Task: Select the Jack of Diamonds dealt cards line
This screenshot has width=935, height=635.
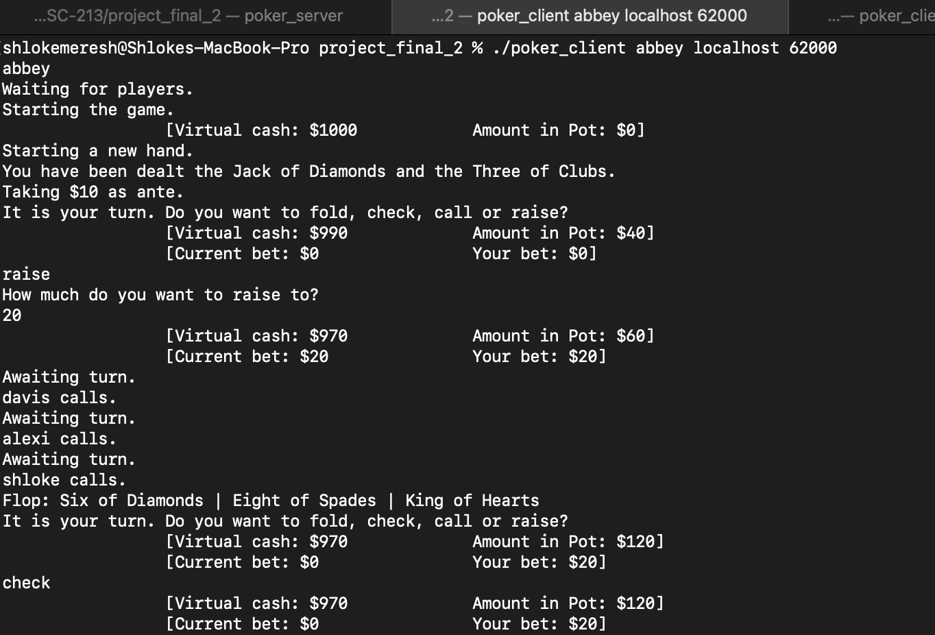Action: [x=308, y=171]
